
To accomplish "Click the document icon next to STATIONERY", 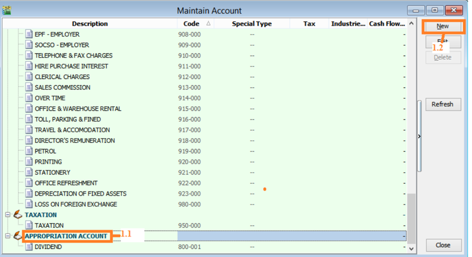I will pyautogui.click(x=29, y=172).
